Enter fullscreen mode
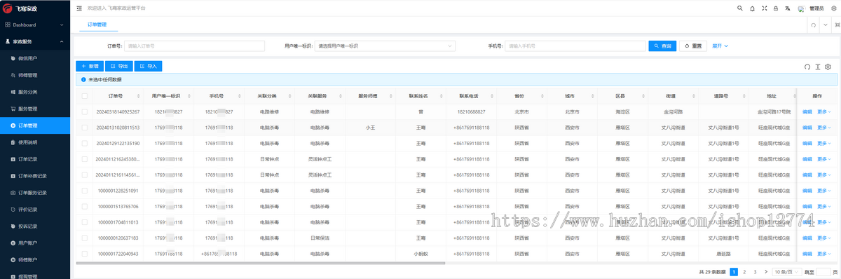 point(765,8)
